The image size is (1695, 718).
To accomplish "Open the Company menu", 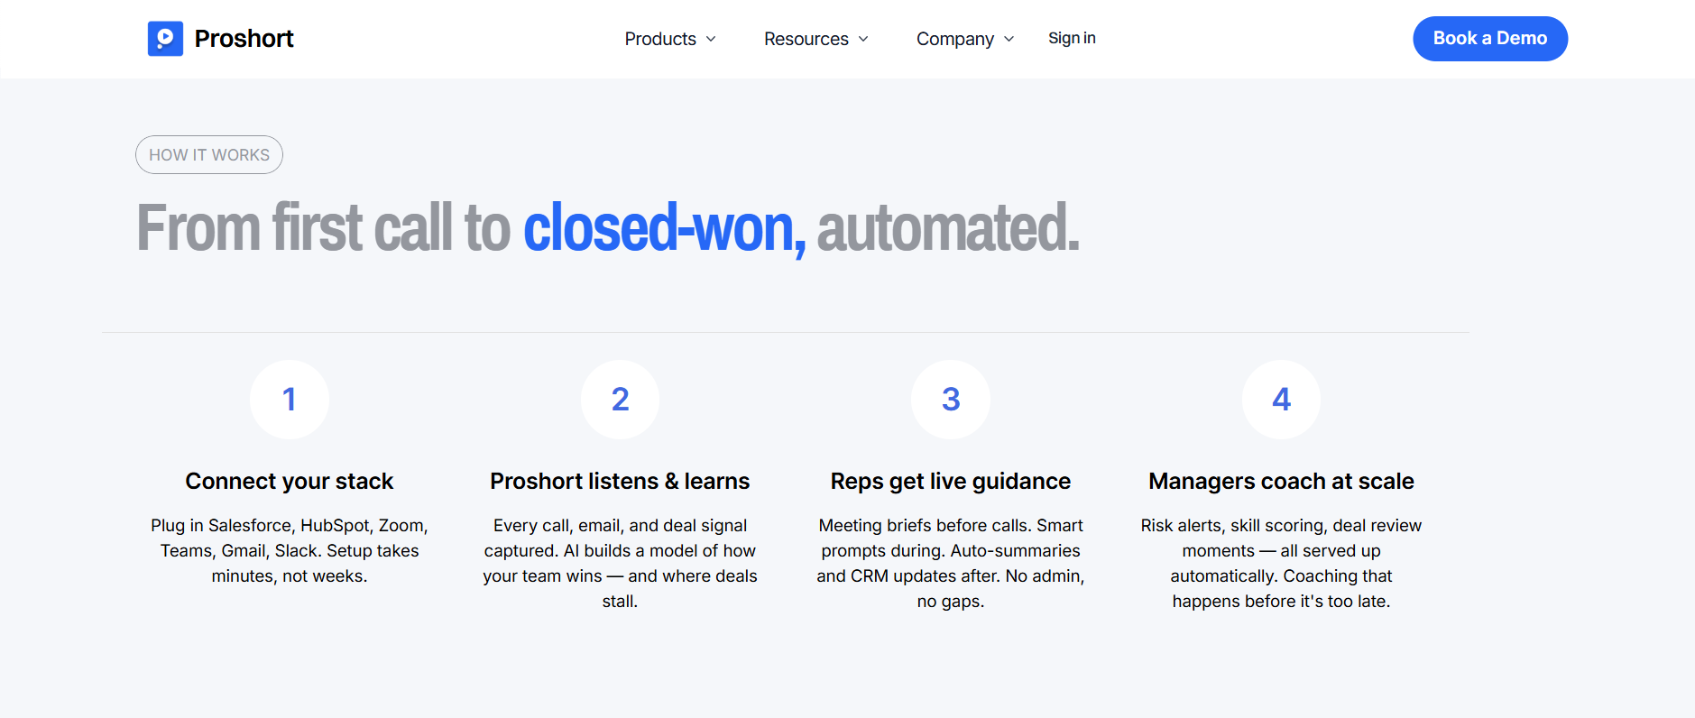I will click(965, 39).
